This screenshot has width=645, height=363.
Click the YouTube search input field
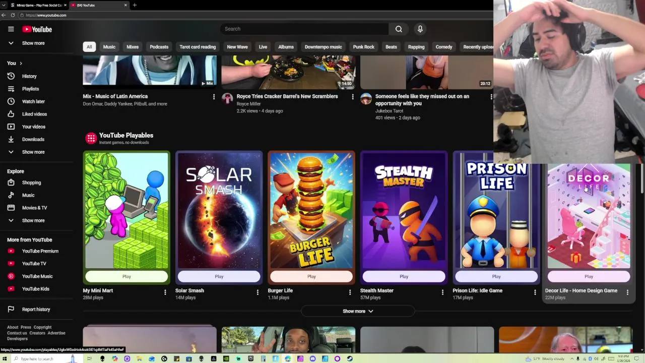click(x=304, y=29)
